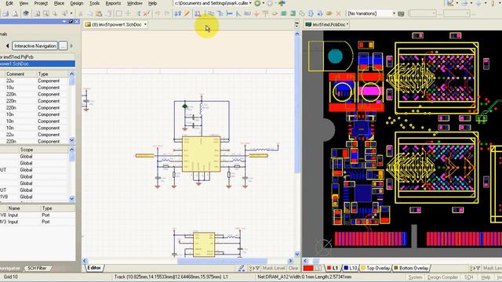Viewport: 502px width, 282px height.
Task: Open the Devices View workspace icon
Action: pyautogui.click(x=26, y=13)
